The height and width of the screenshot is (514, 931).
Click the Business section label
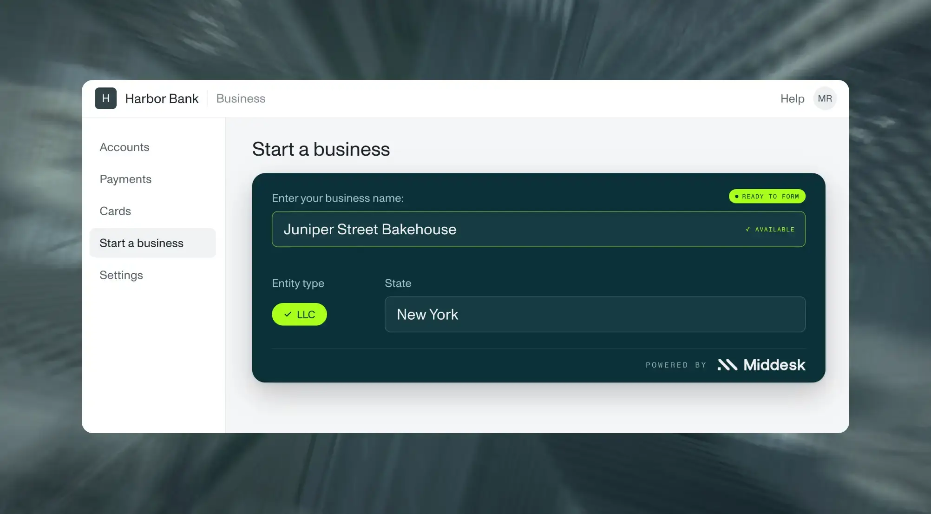coord(241,99)
